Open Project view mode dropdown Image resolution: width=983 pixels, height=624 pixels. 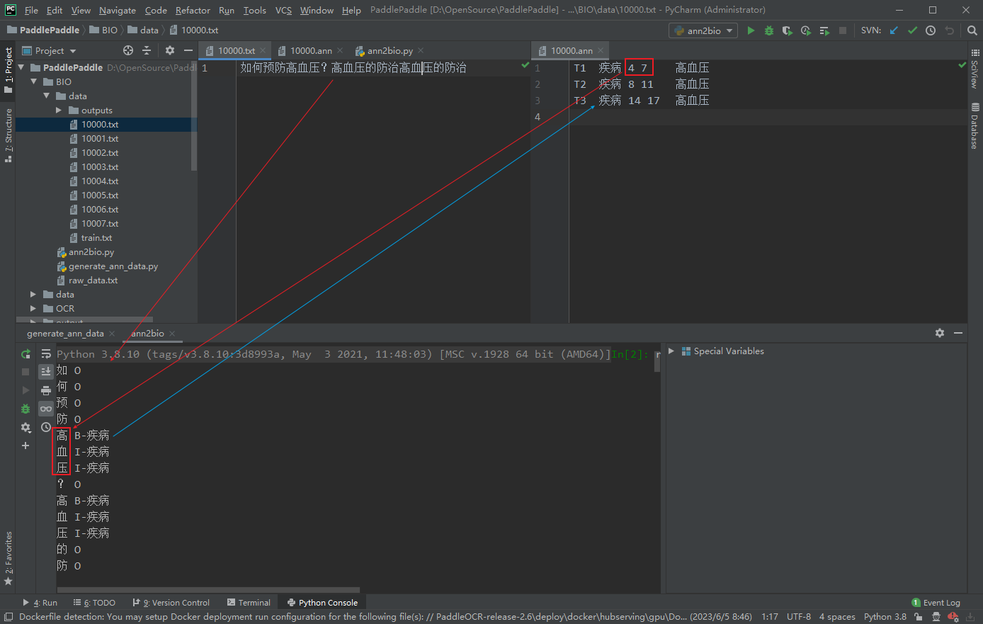point(50,50)
